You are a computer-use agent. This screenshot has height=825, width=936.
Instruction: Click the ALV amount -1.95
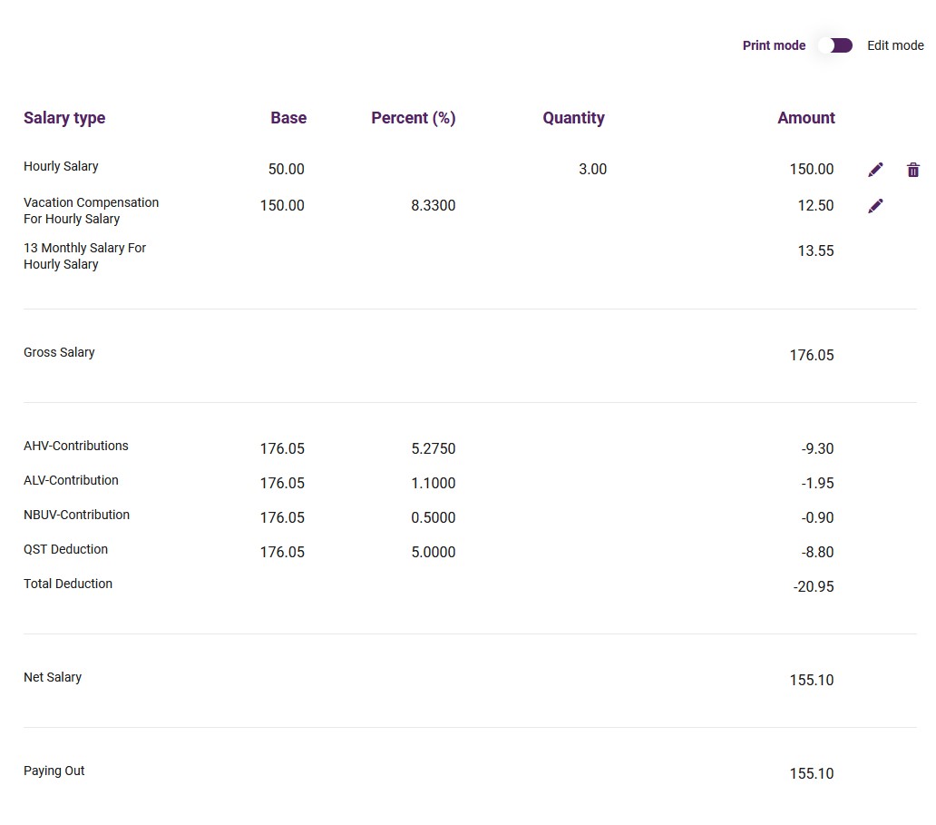pos(817,483)
